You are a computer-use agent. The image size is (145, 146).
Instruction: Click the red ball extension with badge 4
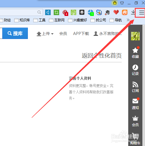tap(65, 13)
